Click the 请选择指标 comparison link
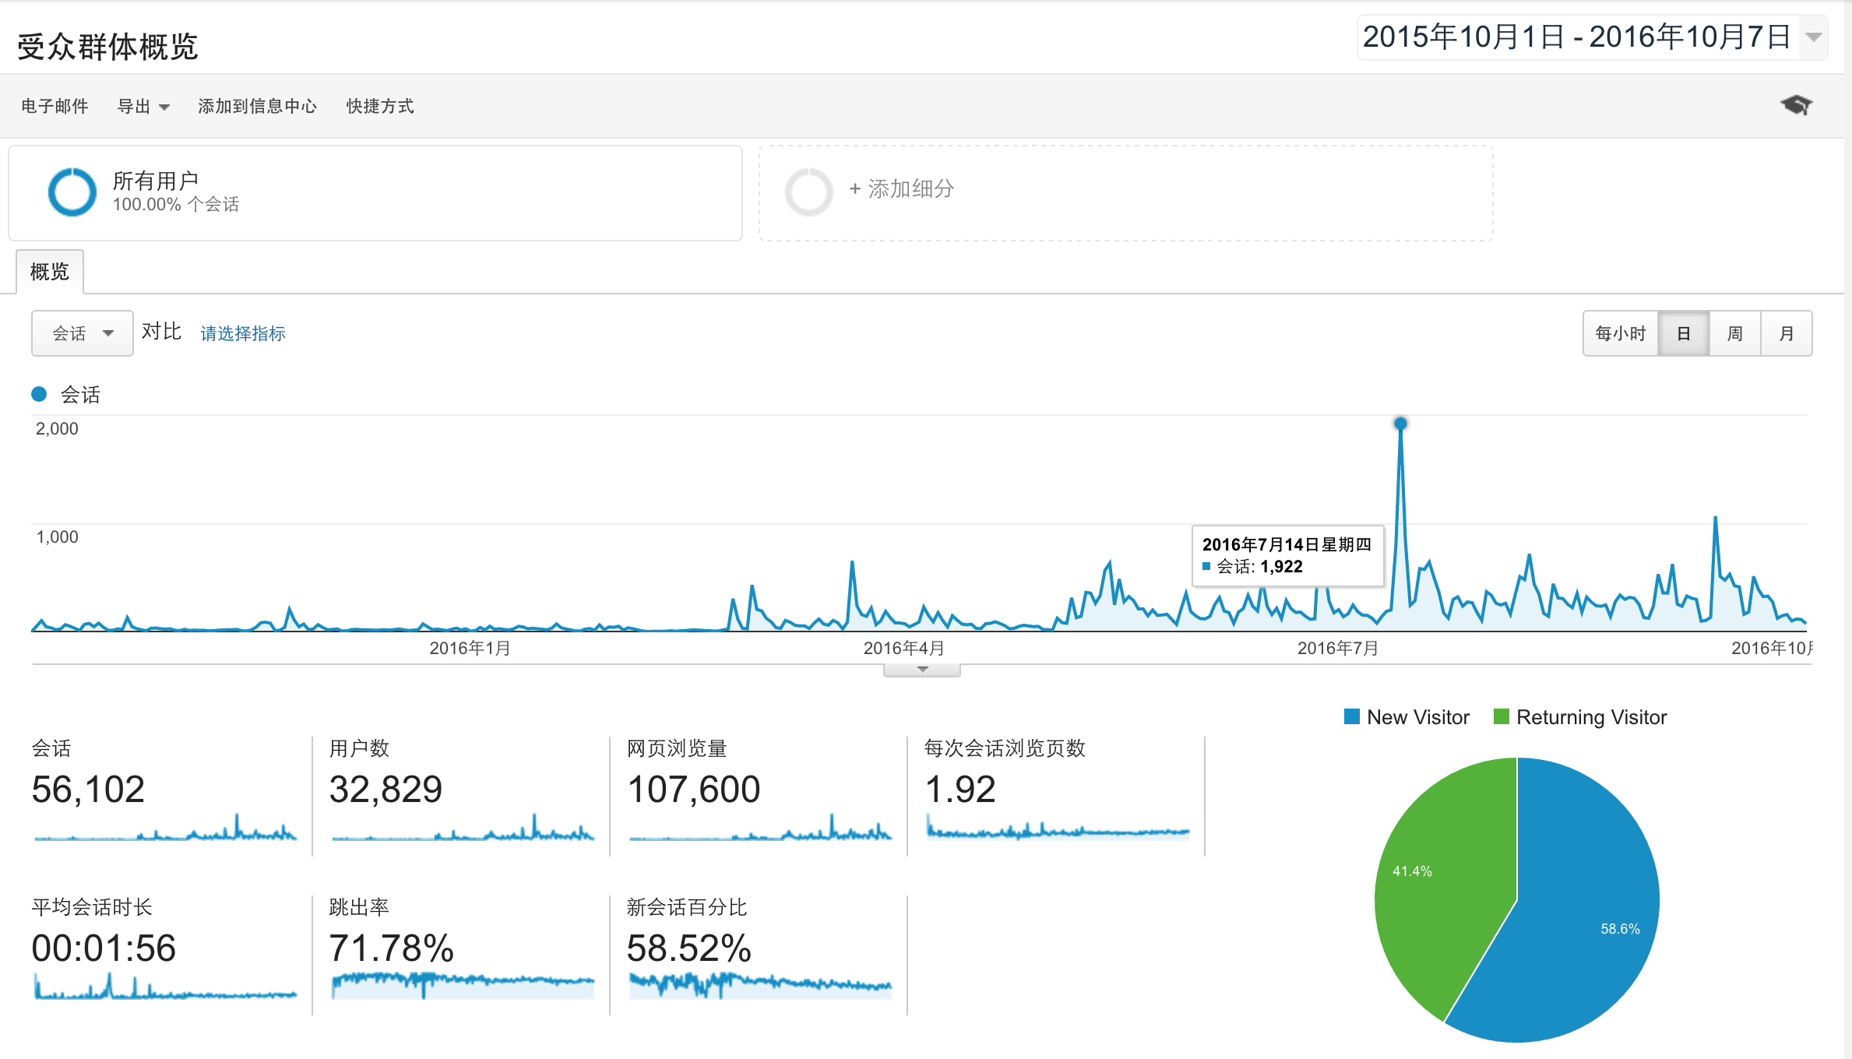The height and width of the screenshot is (1059, 1852). click(242, 333)
